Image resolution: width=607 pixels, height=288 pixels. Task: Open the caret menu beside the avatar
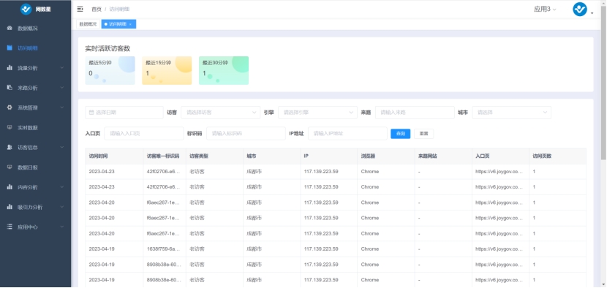click(592, 13)
